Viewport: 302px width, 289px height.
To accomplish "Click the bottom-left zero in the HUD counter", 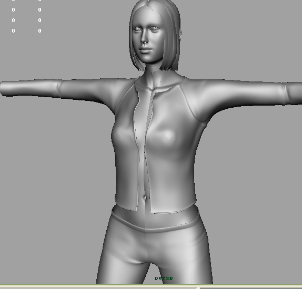I will [x=13, y=31].
